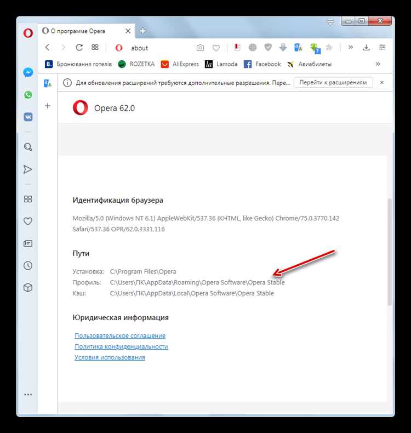The image size is (411, 433).
Task: Show more hidden bookmarks bar items
Action: pos(378,64)
